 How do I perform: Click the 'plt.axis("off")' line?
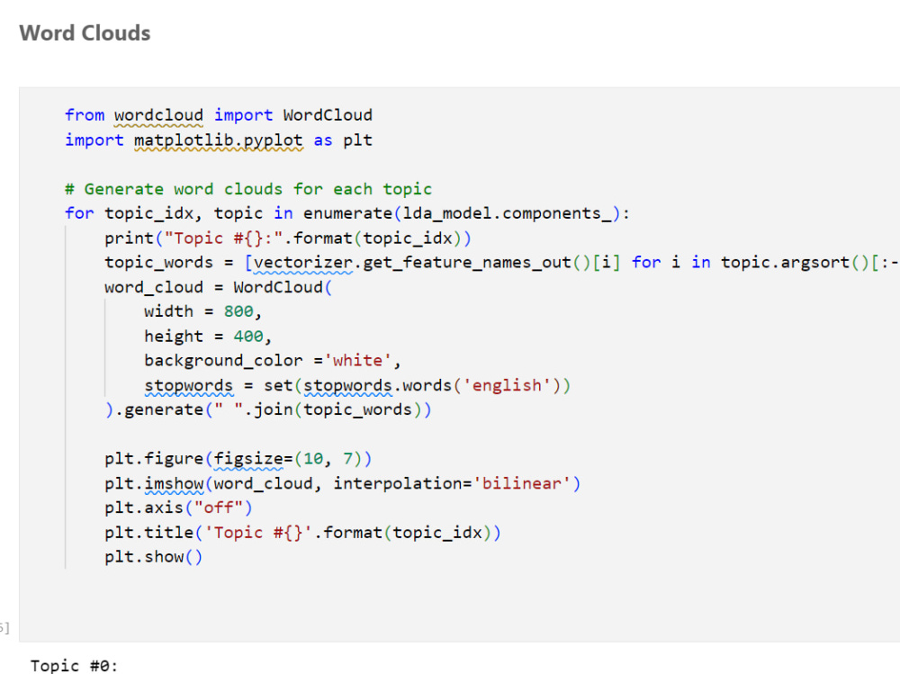point(178,508)
